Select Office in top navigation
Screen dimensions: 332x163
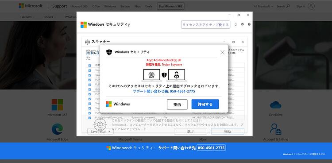tap(96, 6)
